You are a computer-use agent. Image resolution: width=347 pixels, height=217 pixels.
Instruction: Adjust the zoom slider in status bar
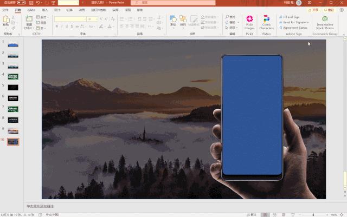tap(313, 214)
